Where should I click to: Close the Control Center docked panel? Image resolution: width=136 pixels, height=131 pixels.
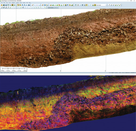click(58, 8)
